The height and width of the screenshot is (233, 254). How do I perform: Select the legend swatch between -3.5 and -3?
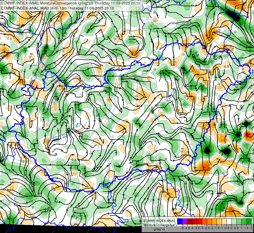point(200,222)
